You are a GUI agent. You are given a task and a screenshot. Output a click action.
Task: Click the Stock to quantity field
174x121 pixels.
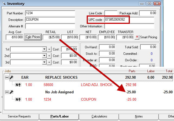107,54
